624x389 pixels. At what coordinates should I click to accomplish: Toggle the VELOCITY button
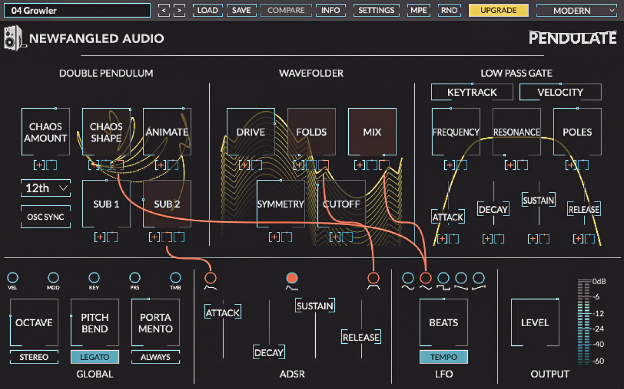(x=561, y=92)
